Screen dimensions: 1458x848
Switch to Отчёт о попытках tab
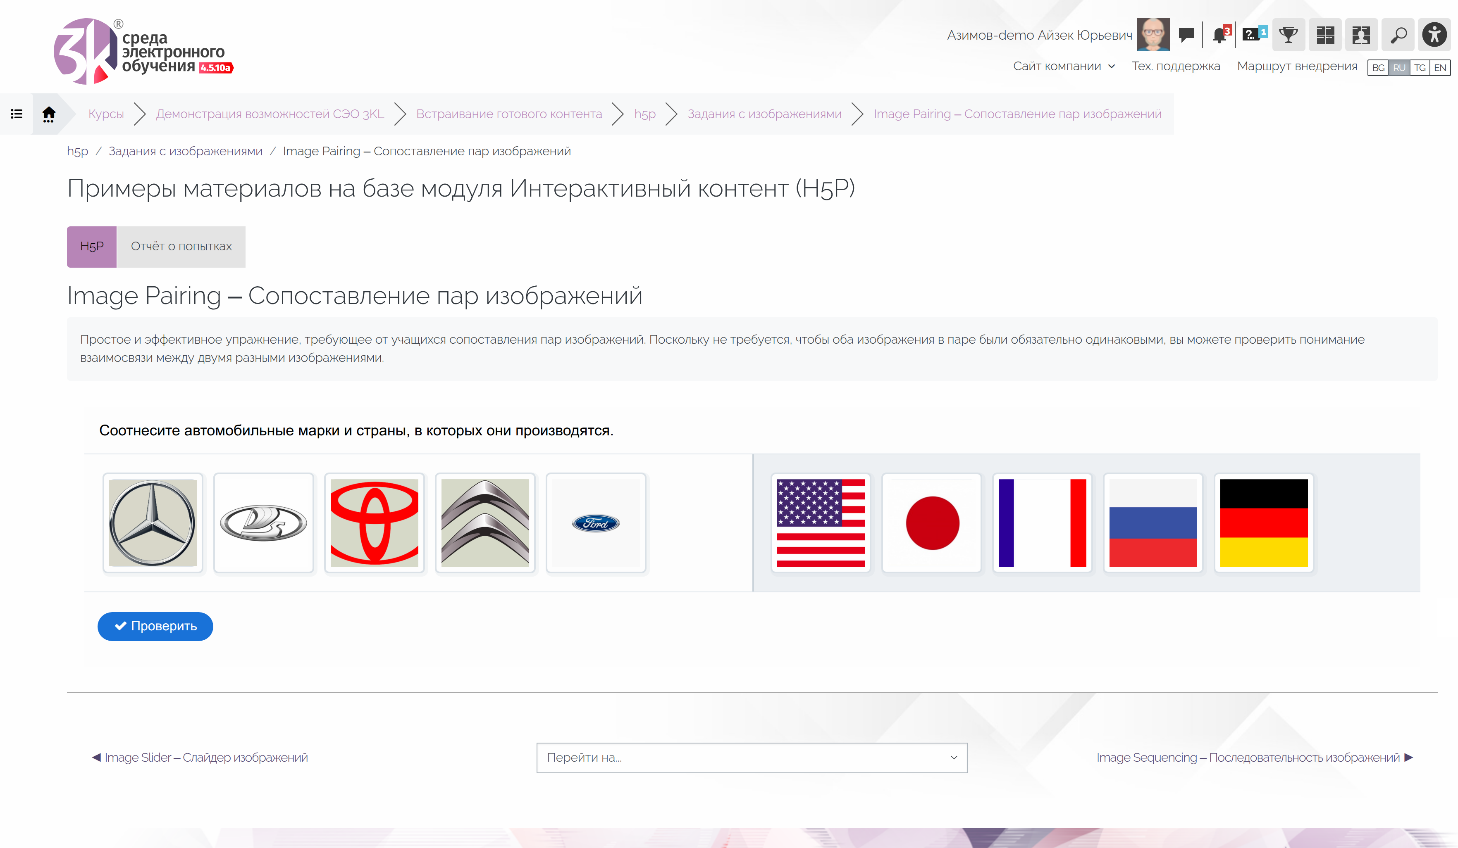tap(181, 246)
